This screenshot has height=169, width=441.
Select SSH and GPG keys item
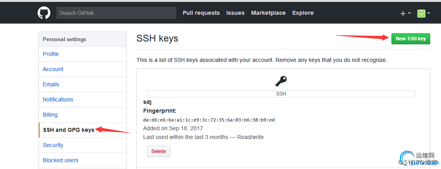click(82, 130)
